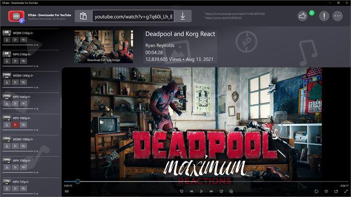Mute the video player volume
The height and width of the screenshot is (197, 351).
point(66,191)
